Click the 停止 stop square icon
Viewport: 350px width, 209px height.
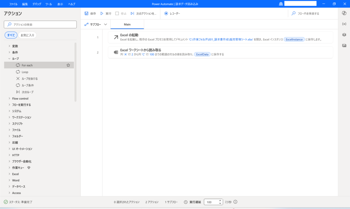tap(117, 13)
